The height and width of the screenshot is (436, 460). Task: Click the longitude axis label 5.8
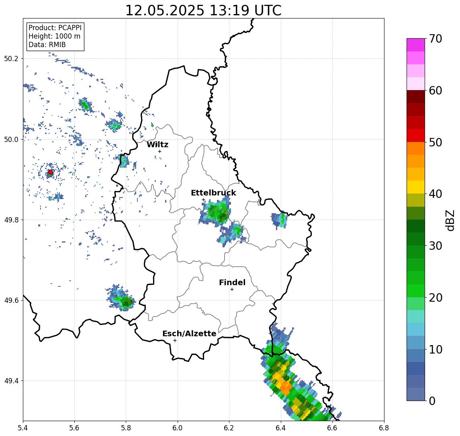(x=126, y=428)
